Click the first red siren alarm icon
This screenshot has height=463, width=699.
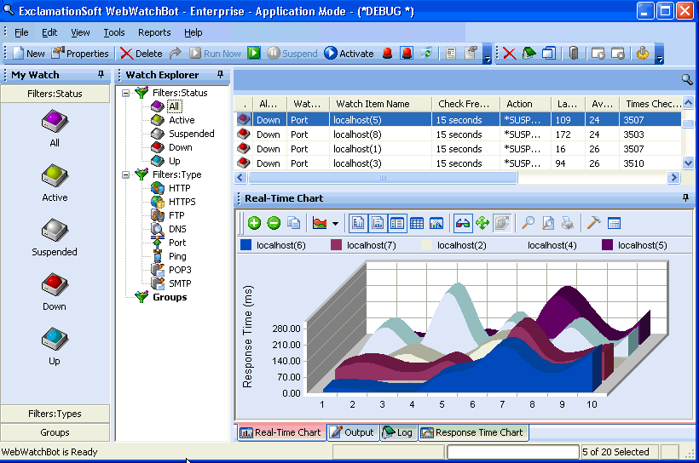click(387, 54)
